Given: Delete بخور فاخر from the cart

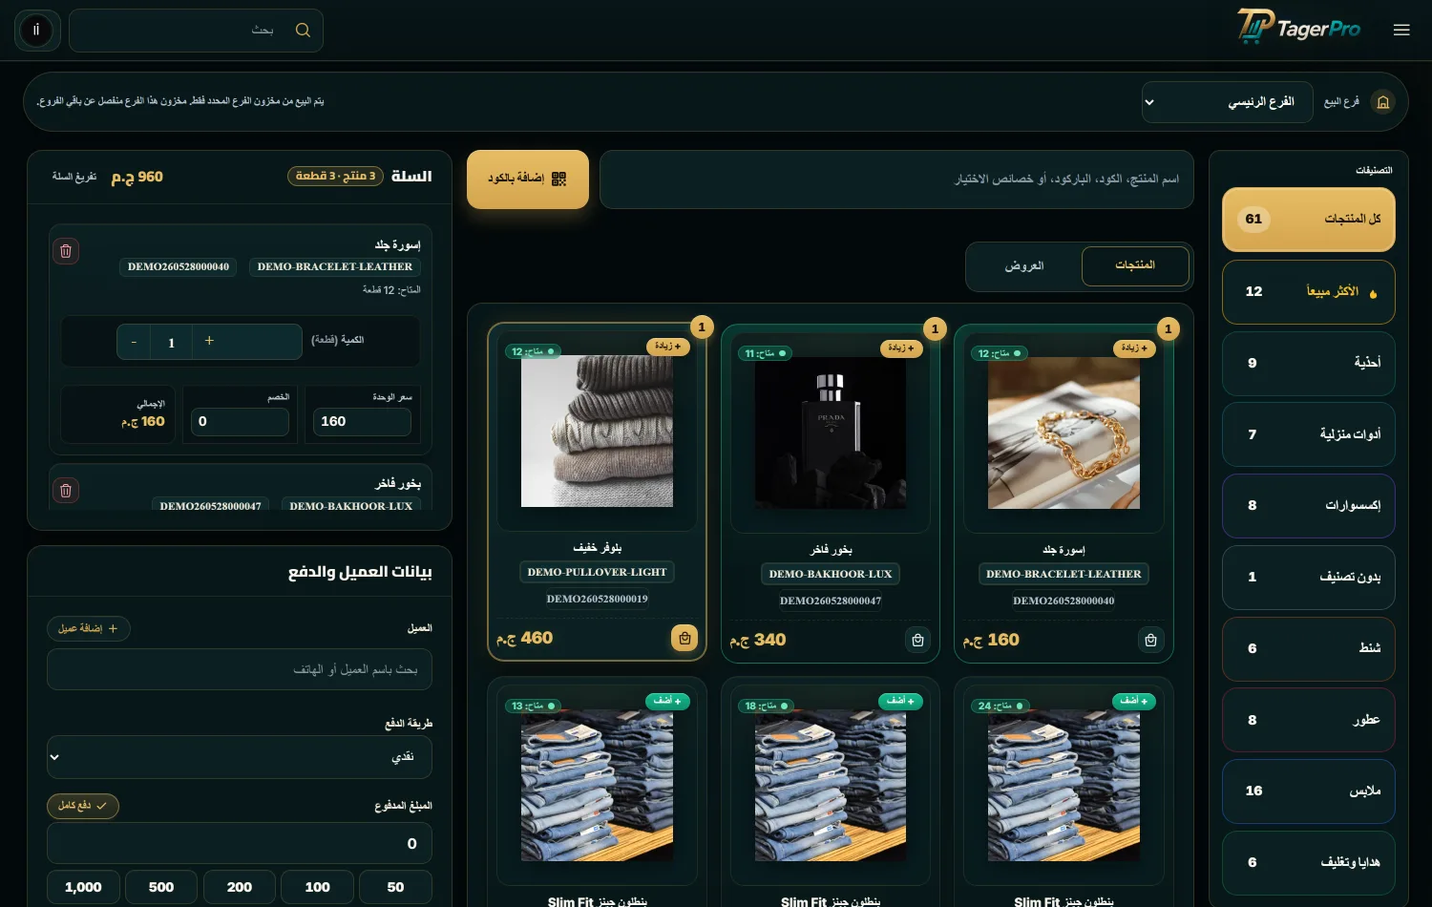Looking at the screenshot, I should tap(66, 491).
